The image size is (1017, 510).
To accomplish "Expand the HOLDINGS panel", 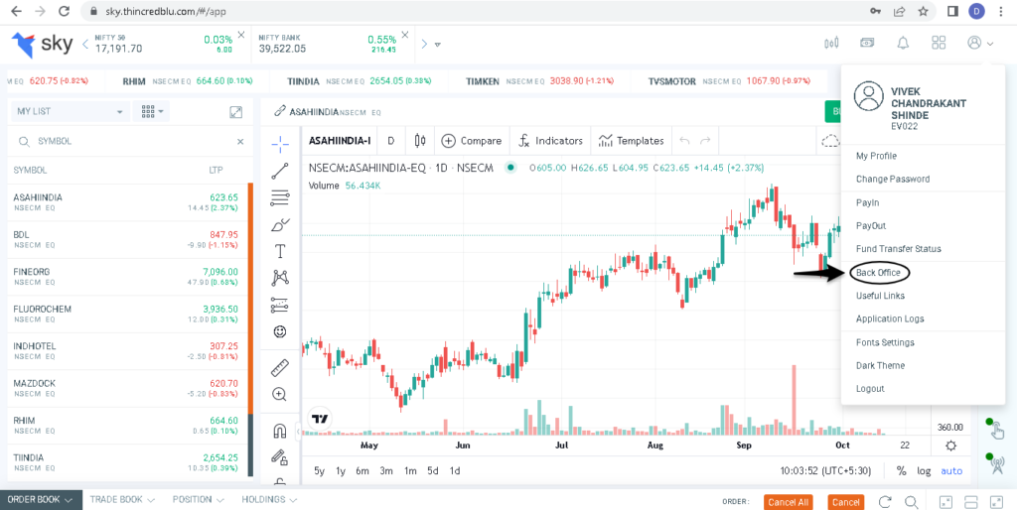I will click(269, 500).
